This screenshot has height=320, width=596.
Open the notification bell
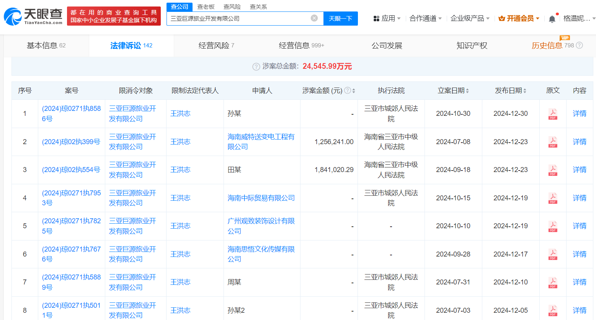pos(552,19)
